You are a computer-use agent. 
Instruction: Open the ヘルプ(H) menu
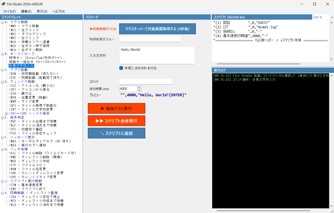58,11
